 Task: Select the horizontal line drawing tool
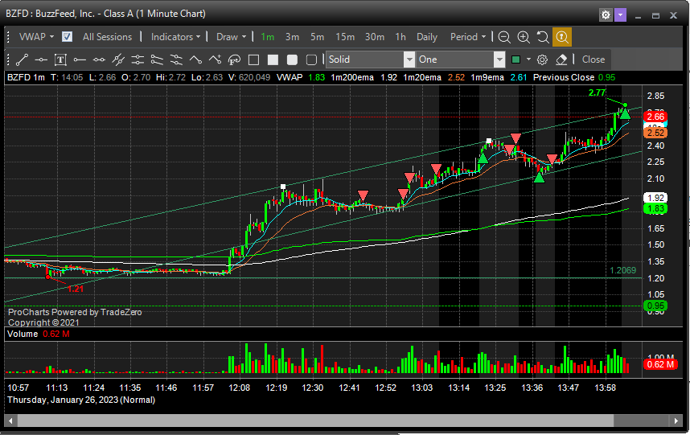click(x=41, y=60)
